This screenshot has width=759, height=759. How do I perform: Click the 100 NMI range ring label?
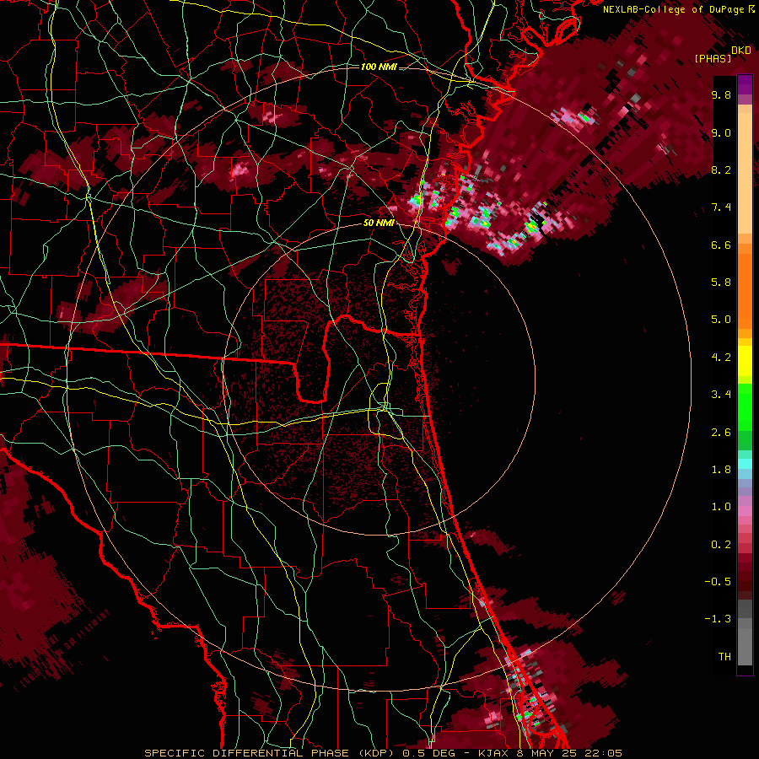tap(379, 67)
